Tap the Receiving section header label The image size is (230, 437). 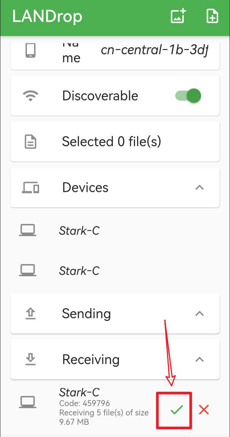[91, 360]
